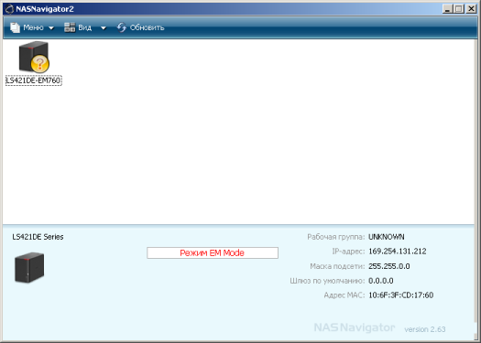This screenshot has height=343, width=481.
Task: Click the LS421DE Series heading text
Action: pyautogui.click(x=38, y=237)
